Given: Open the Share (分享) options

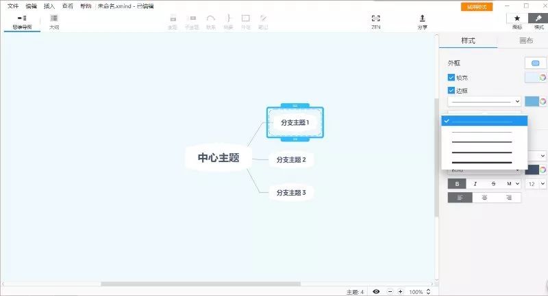Looking at the screenshot, I should tap(422, 22).
